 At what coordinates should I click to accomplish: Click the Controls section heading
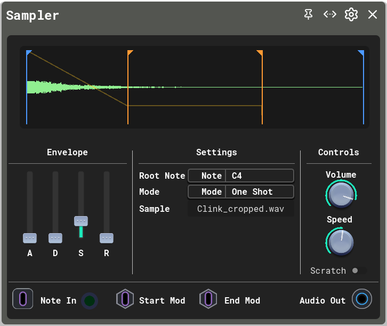[338, 152]
